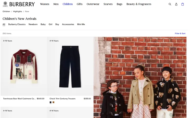Select the Mini Me tab
This screenshot has height=118, width=190.
[x=81, y=24]
